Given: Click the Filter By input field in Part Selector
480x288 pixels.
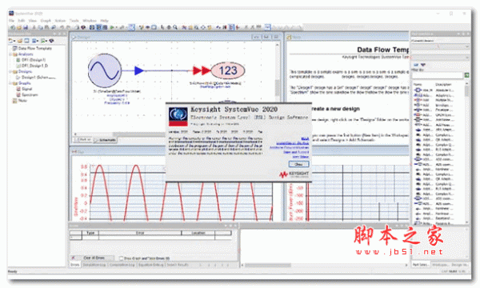Looking at the screenshot, I should (438, 75).
